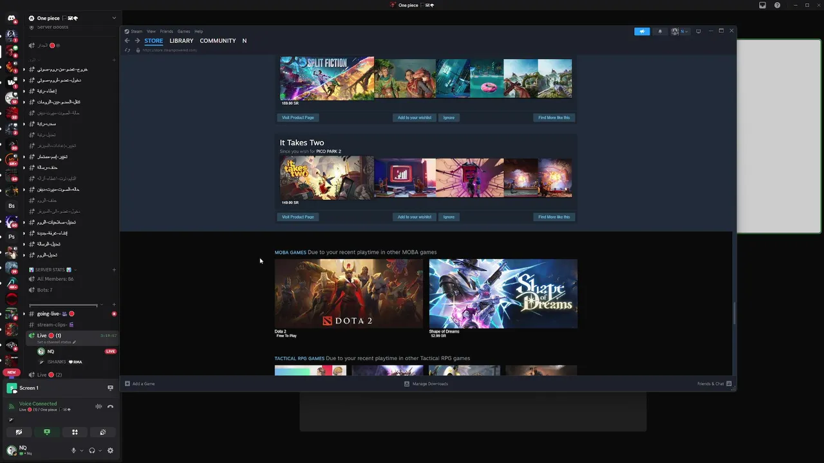Screen dimensions: 824x463
Task: Open Discord user settings gear
Action: tap(110, 451)
